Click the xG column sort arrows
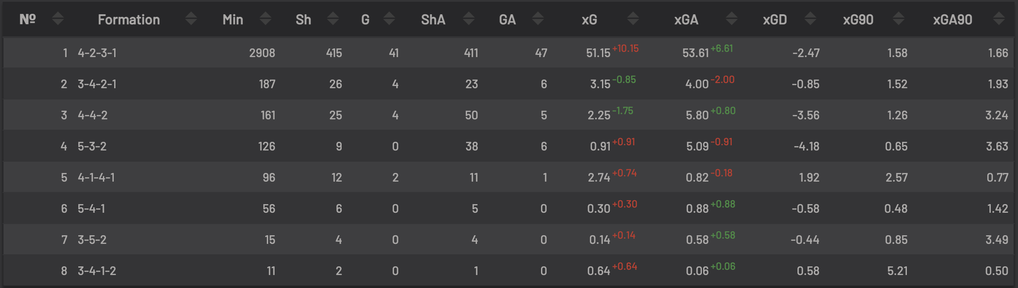The image size is (1018, 288). (633, 19)
